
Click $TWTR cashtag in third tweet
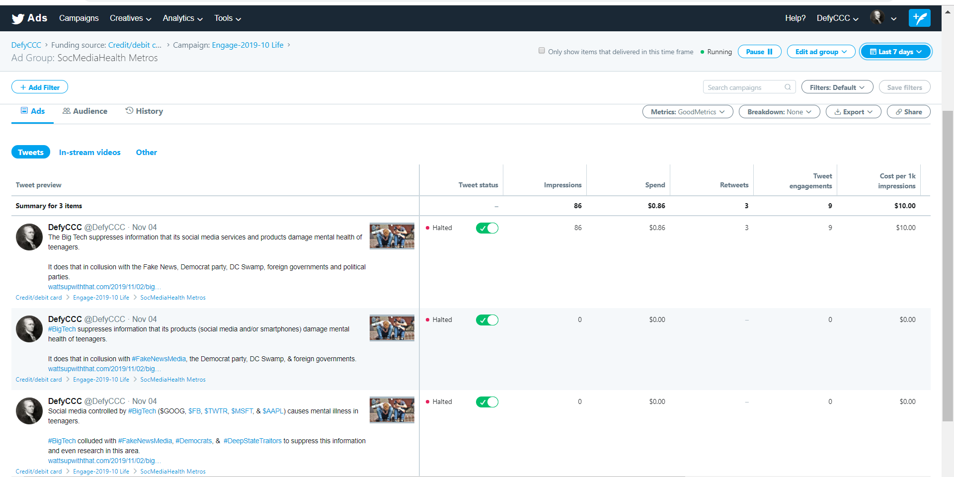[216, 411]
